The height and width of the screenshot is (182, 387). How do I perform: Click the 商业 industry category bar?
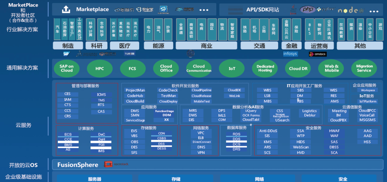point(206,45)
